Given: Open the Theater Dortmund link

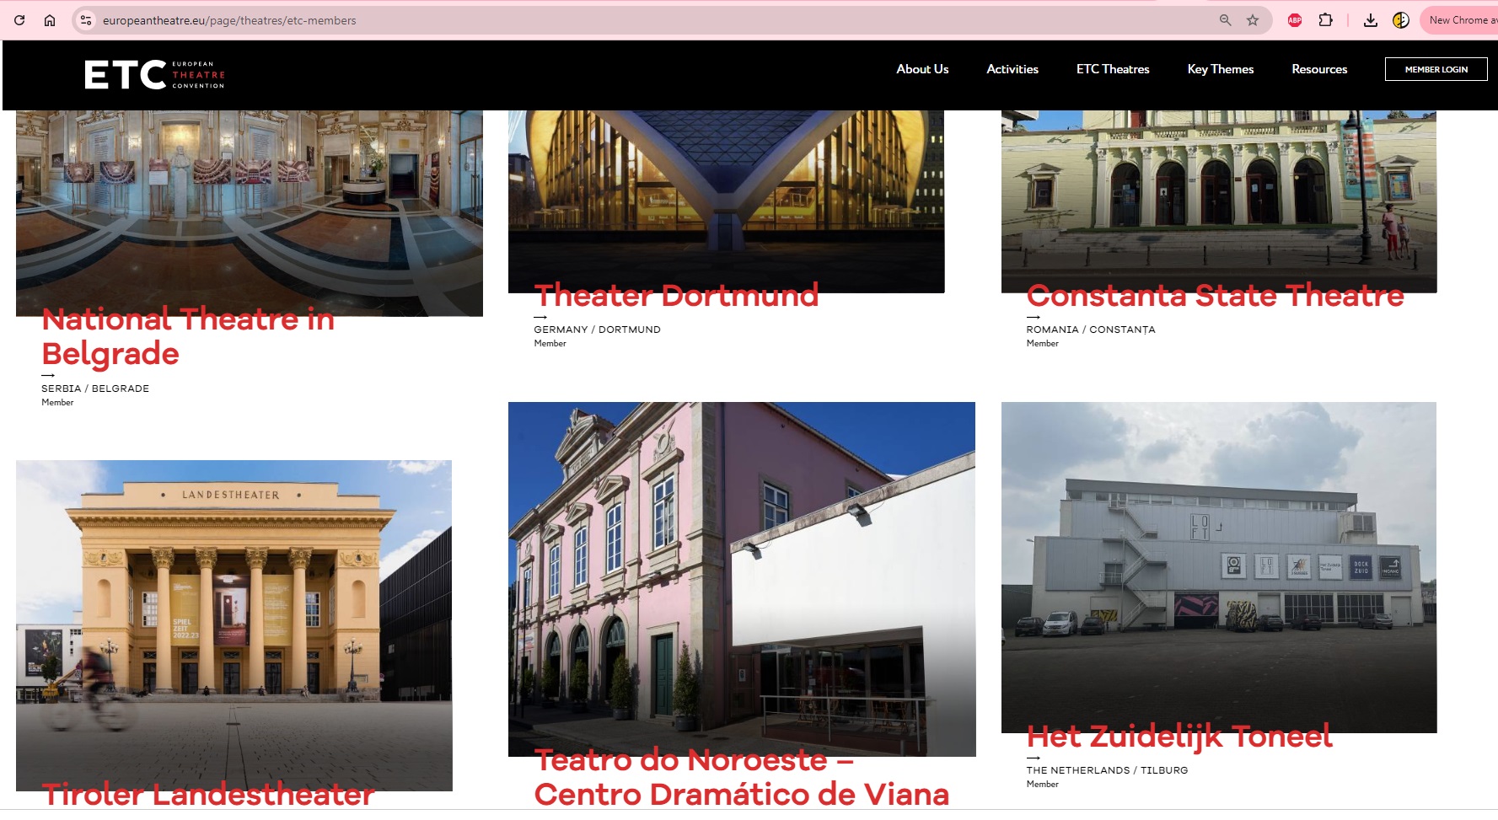Looking at the screenshot, I should pyautogui.click(x=676, y=296).
